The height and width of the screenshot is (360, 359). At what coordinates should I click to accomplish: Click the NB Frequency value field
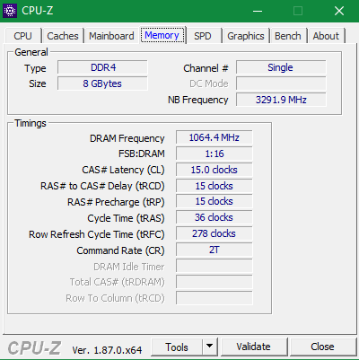(281, 100)
